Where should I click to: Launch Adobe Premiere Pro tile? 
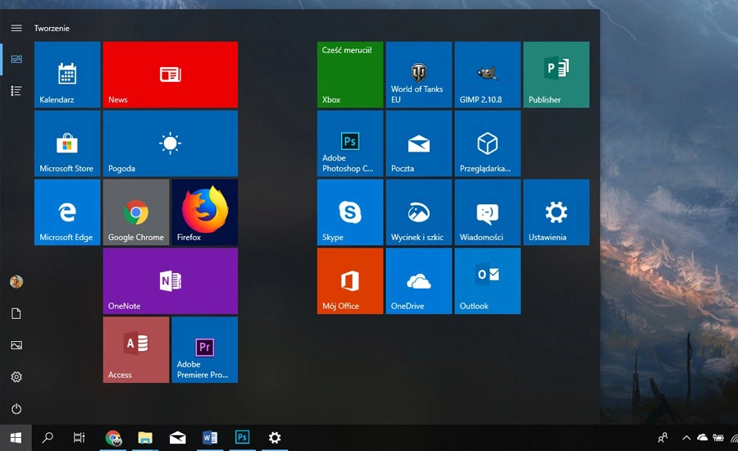click(205, 350)
